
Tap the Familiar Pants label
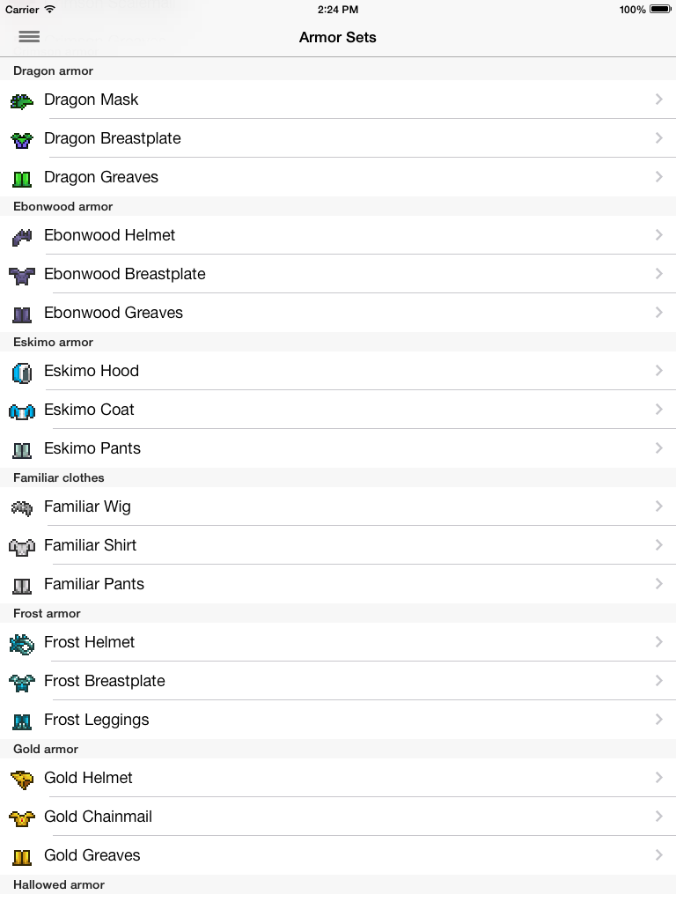click(94, 584)
